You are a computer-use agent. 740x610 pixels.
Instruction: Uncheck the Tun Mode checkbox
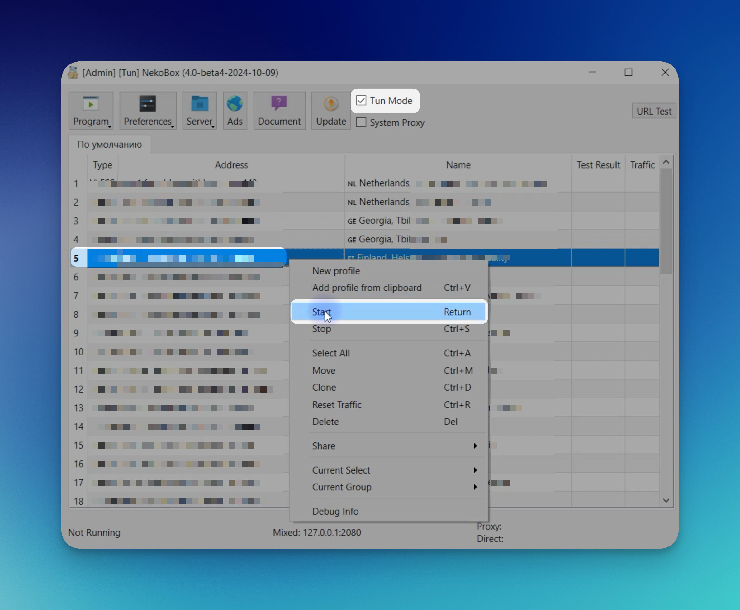coord(361,101)
